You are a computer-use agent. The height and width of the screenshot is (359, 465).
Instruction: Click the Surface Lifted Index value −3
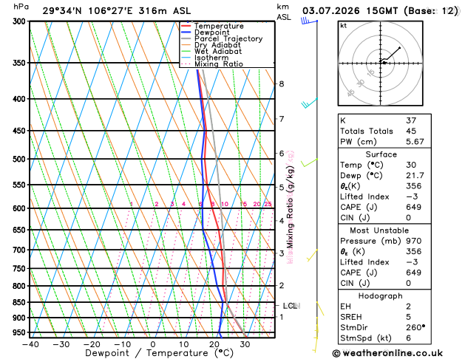click(x=412, y=196)
